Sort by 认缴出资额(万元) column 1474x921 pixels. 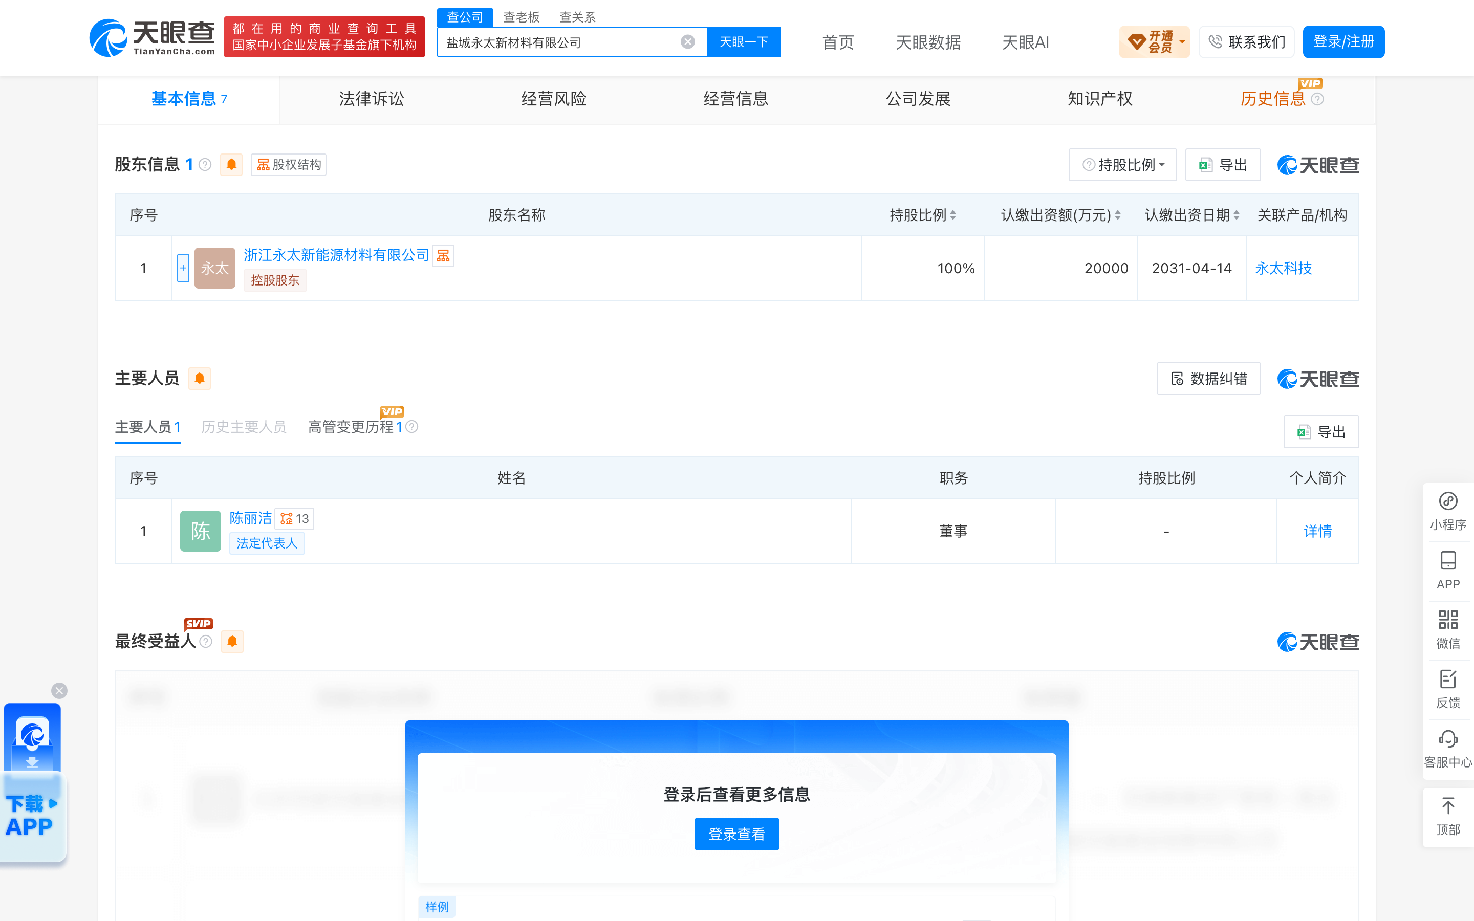1118,215
